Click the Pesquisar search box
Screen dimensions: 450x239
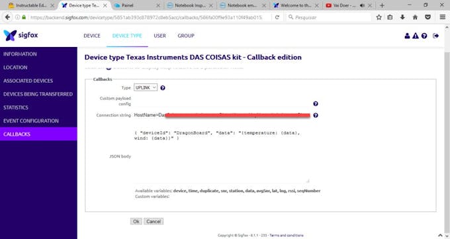pos(329,17)
